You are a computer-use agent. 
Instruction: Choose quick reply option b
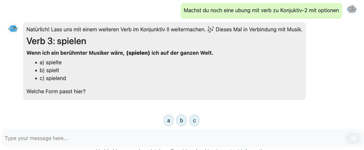pos(182,121)
